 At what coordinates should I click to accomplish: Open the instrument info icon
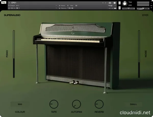click(114, 3)
